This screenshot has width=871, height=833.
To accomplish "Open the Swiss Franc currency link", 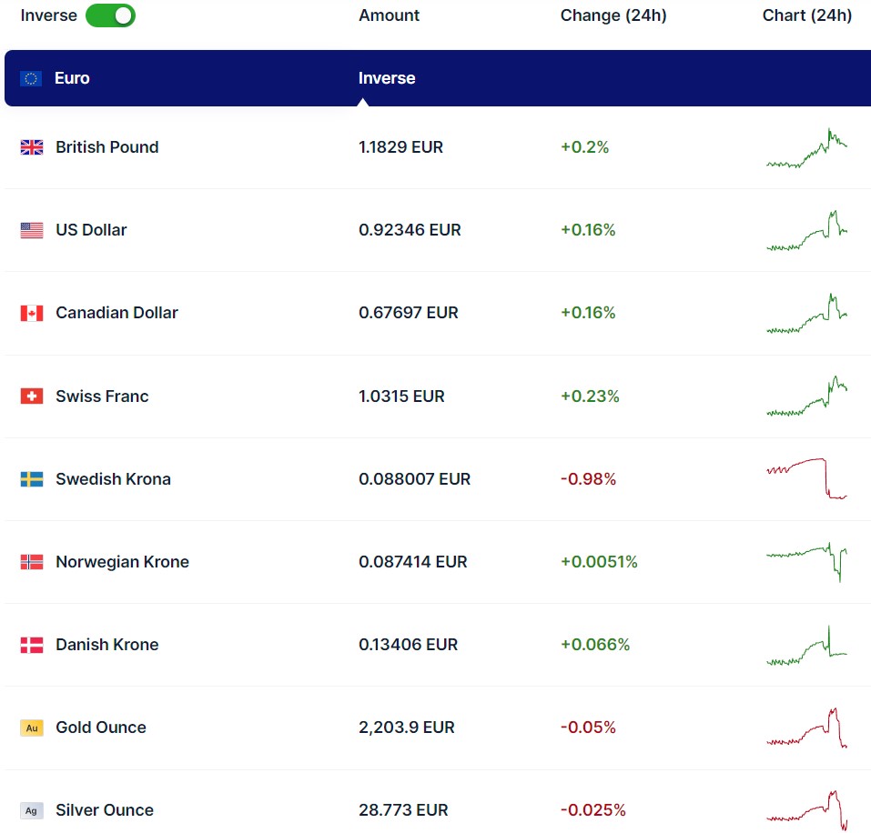I will pos(102,396).
